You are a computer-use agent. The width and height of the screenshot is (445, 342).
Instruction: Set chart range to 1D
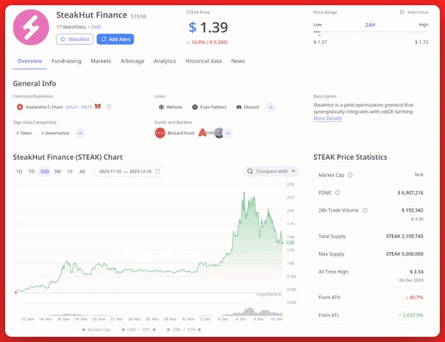(x=19, y=171)
